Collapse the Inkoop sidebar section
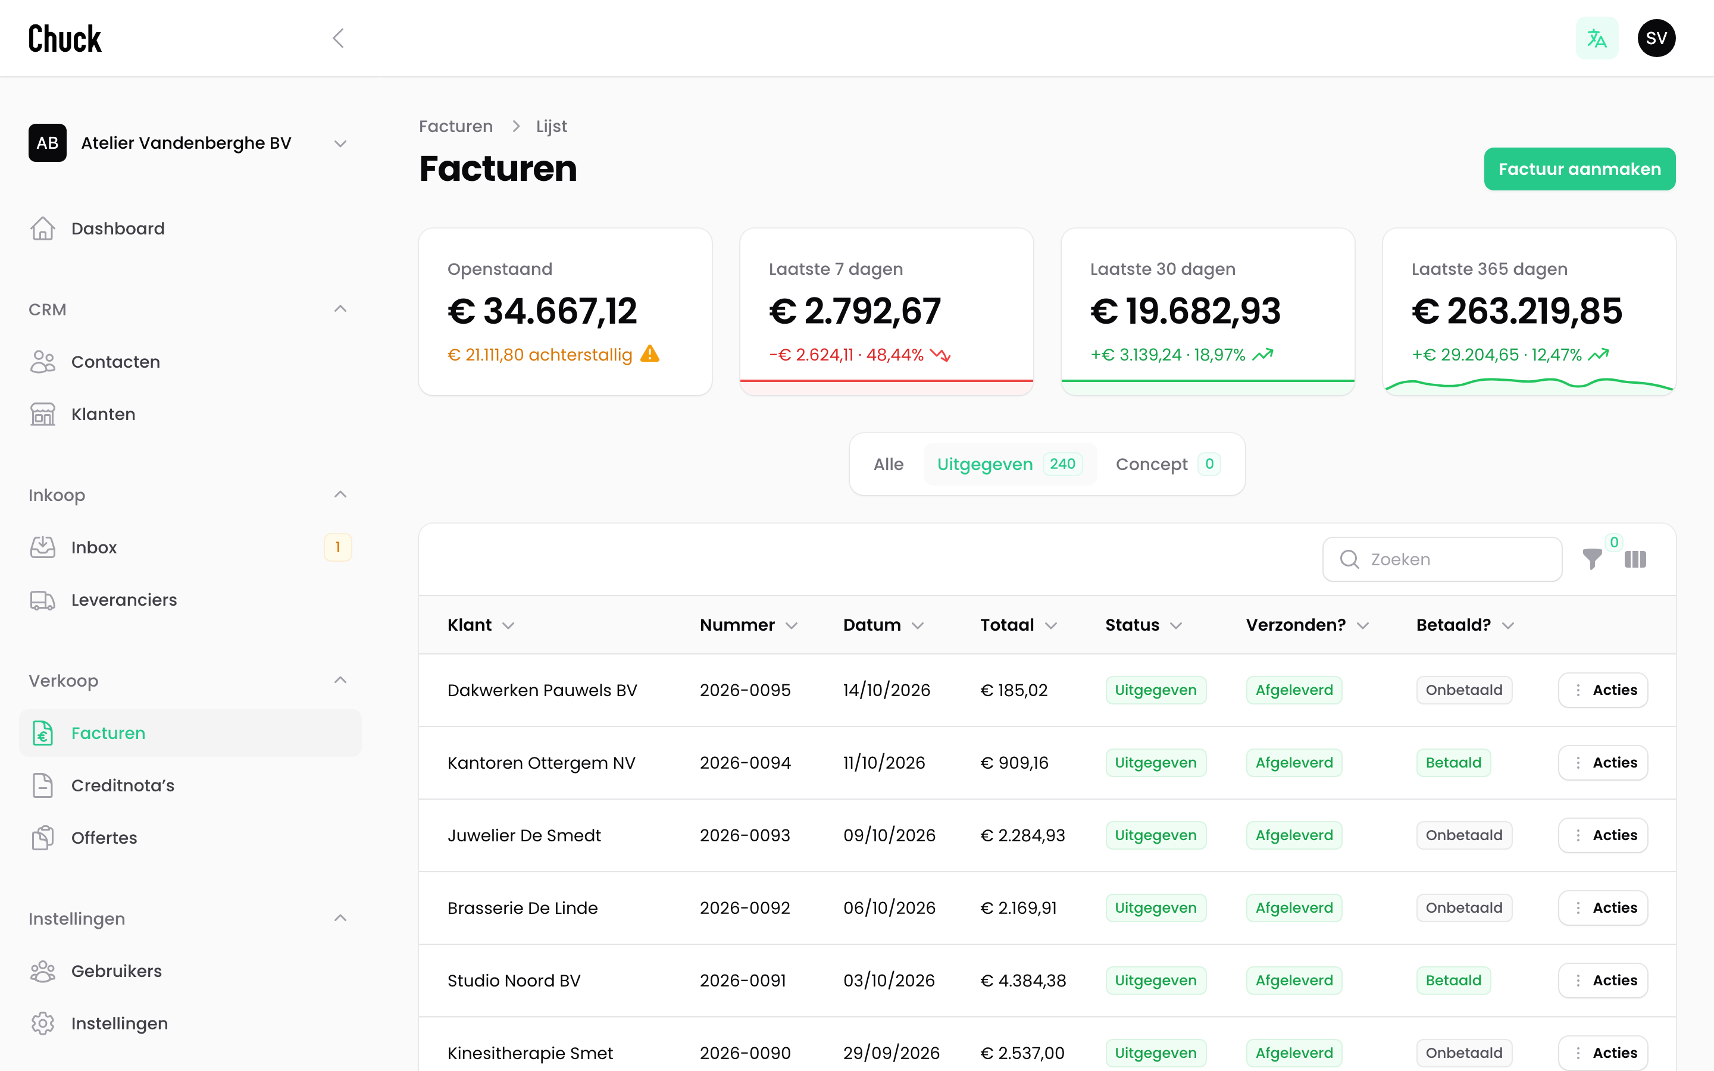1714x1071 pixels. pyautogui.click(x=340, y=494)
